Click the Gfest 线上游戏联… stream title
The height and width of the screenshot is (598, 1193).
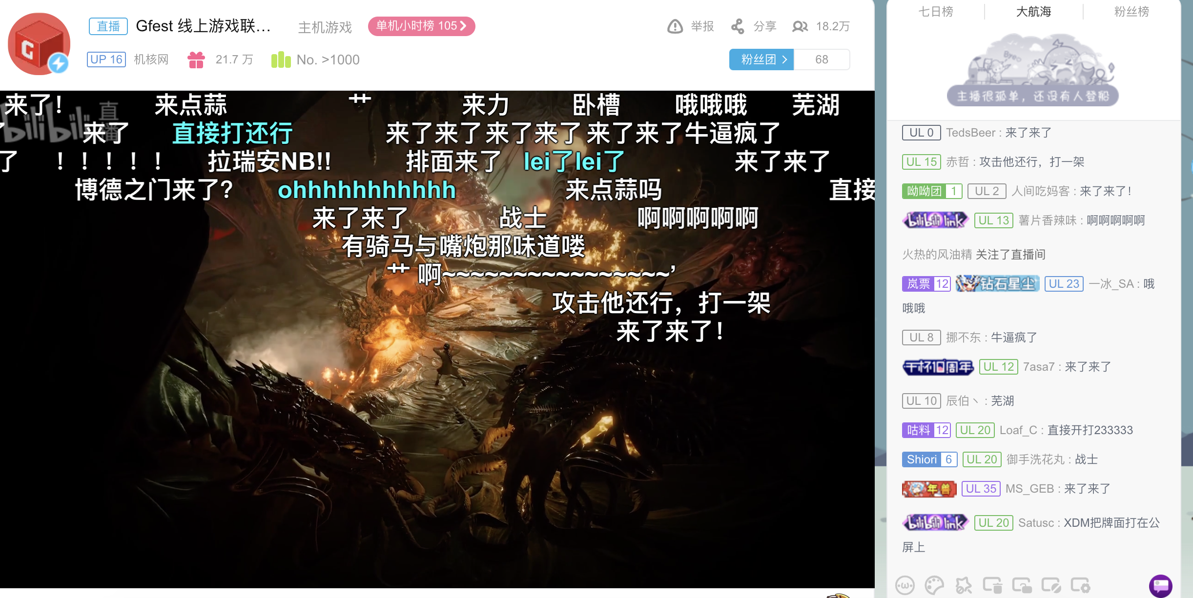pos(203,26)
